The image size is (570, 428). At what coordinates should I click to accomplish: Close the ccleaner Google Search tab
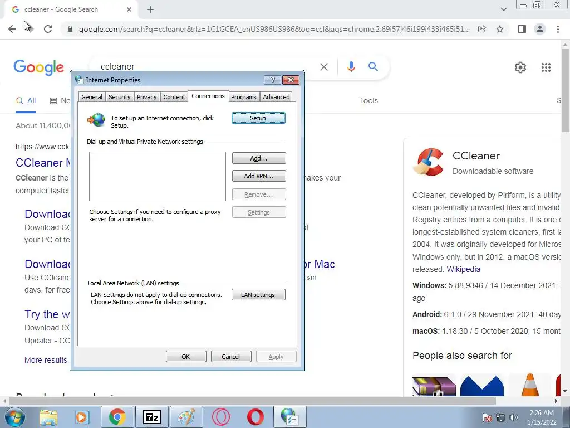tap(129, 9)
